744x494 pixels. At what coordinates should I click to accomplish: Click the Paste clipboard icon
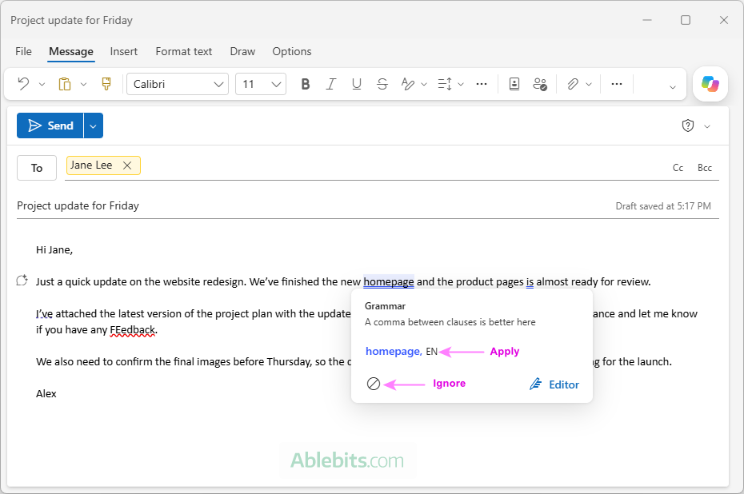pos(65,84)
